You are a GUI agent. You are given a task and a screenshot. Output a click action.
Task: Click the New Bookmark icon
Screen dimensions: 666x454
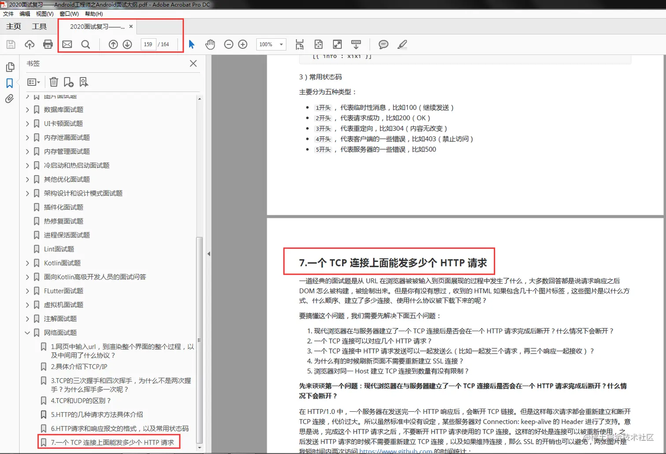tap(68, 81)
